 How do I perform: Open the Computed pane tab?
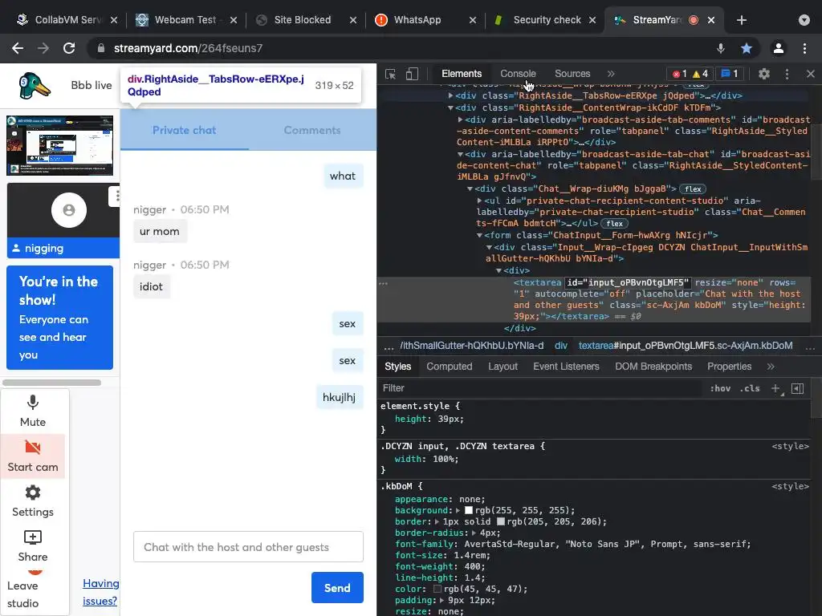coord(450,367)
